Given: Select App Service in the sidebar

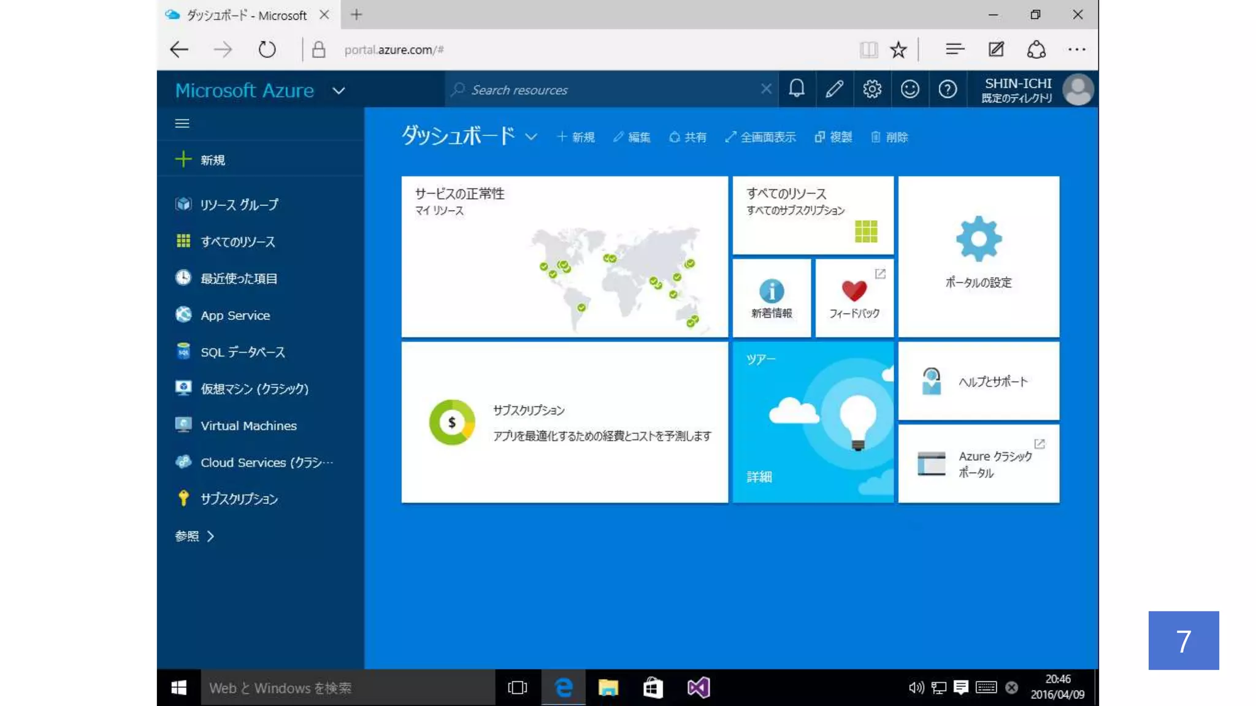Looking at the screenshot, I should tap(235, 315).
